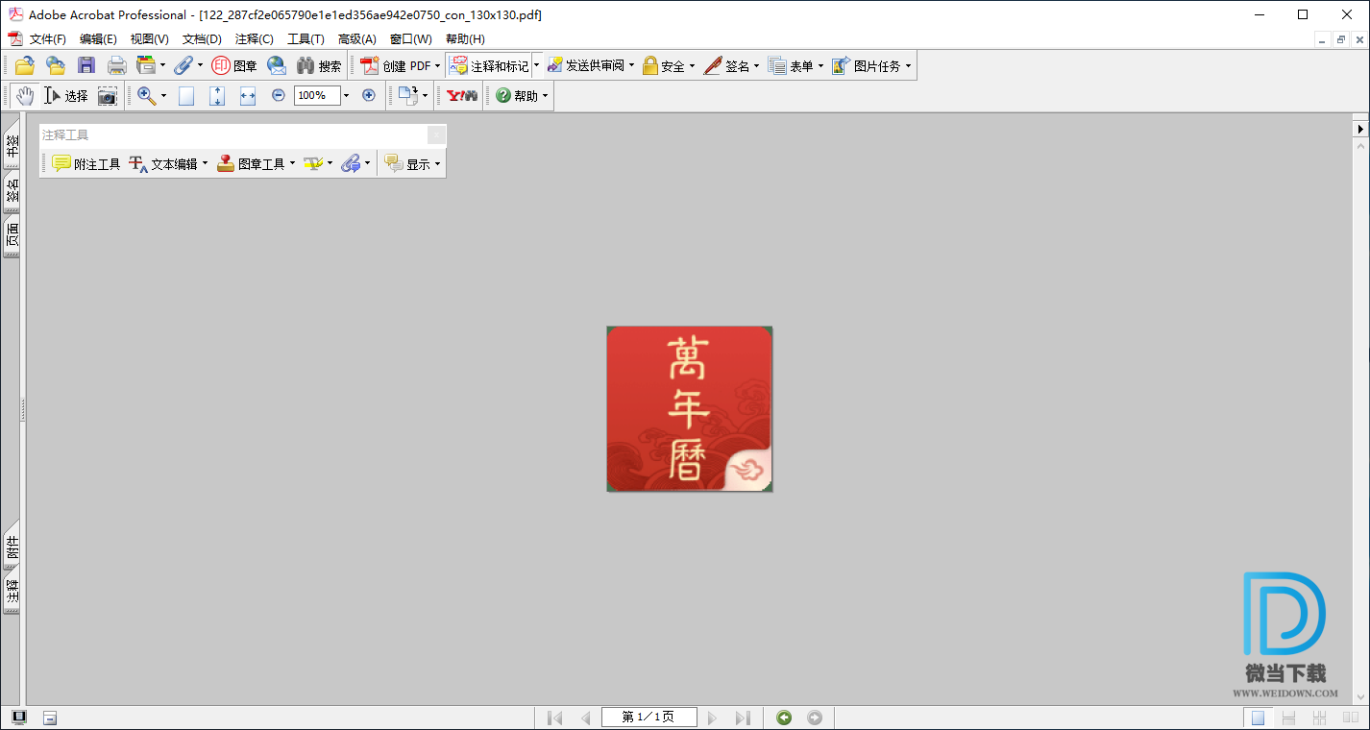Click the Open file folder icon
This screenshot has width=1370, height=730.
click(25, 65)
